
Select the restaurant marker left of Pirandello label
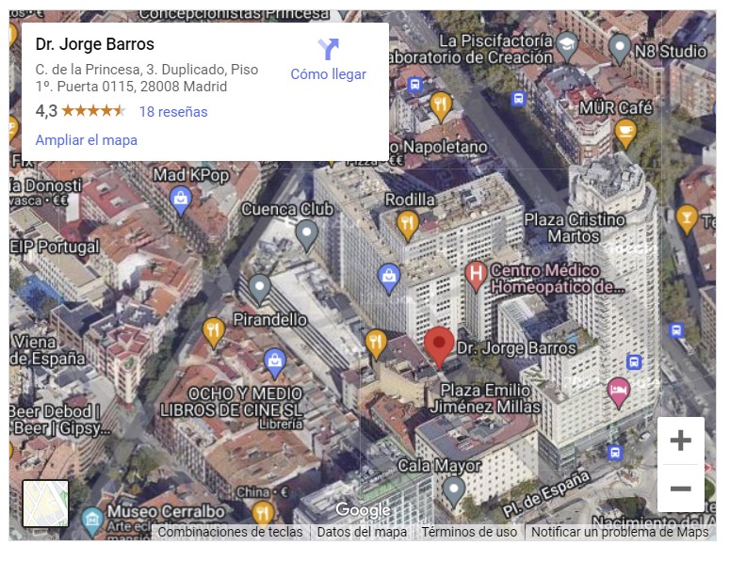pyautogui.click(x=213, y=333)
